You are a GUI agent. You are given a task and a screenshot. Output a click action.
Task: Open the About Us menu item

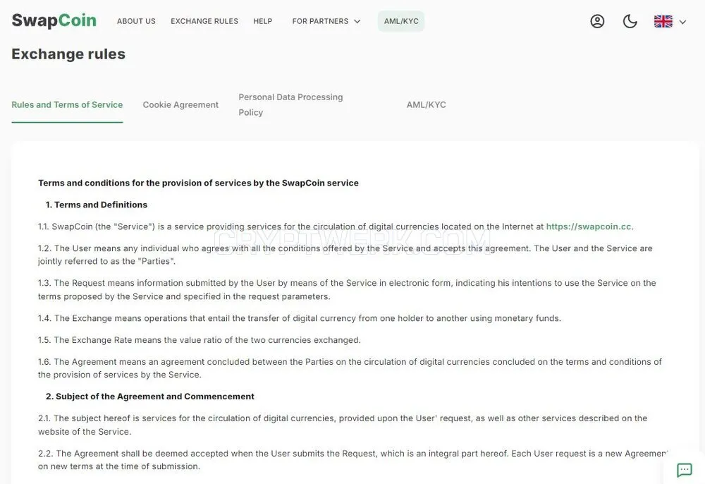click(x=136, y=21)
